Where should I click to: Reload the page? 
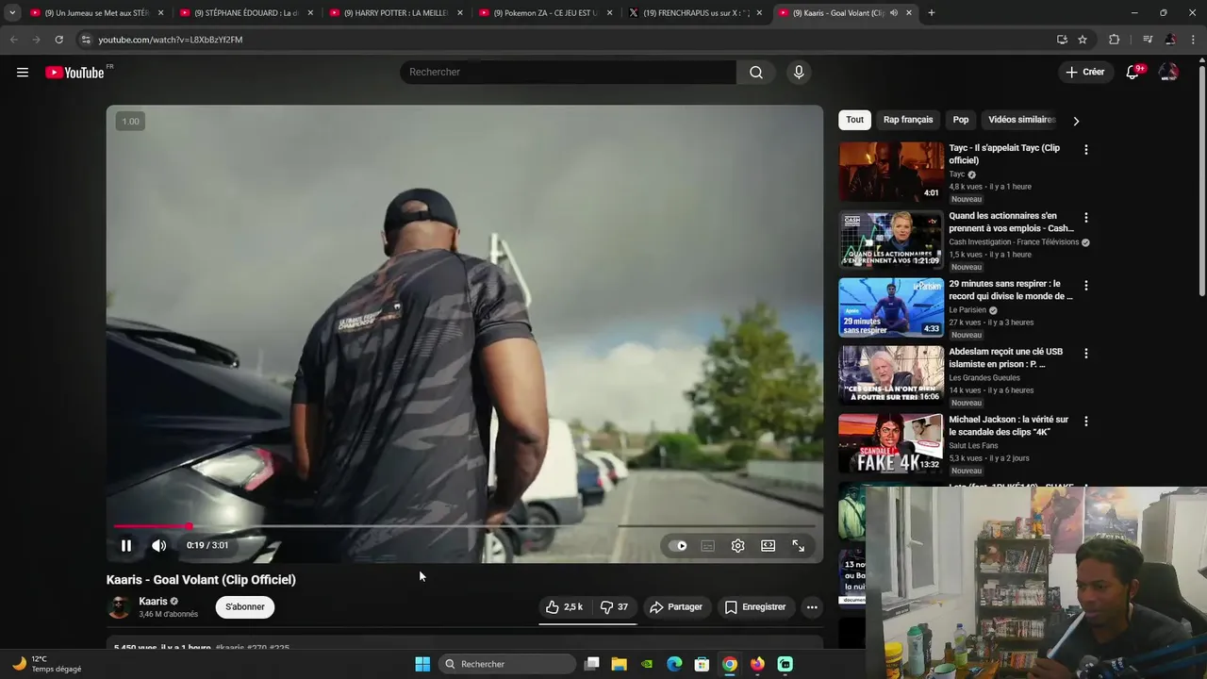[58, 40]
